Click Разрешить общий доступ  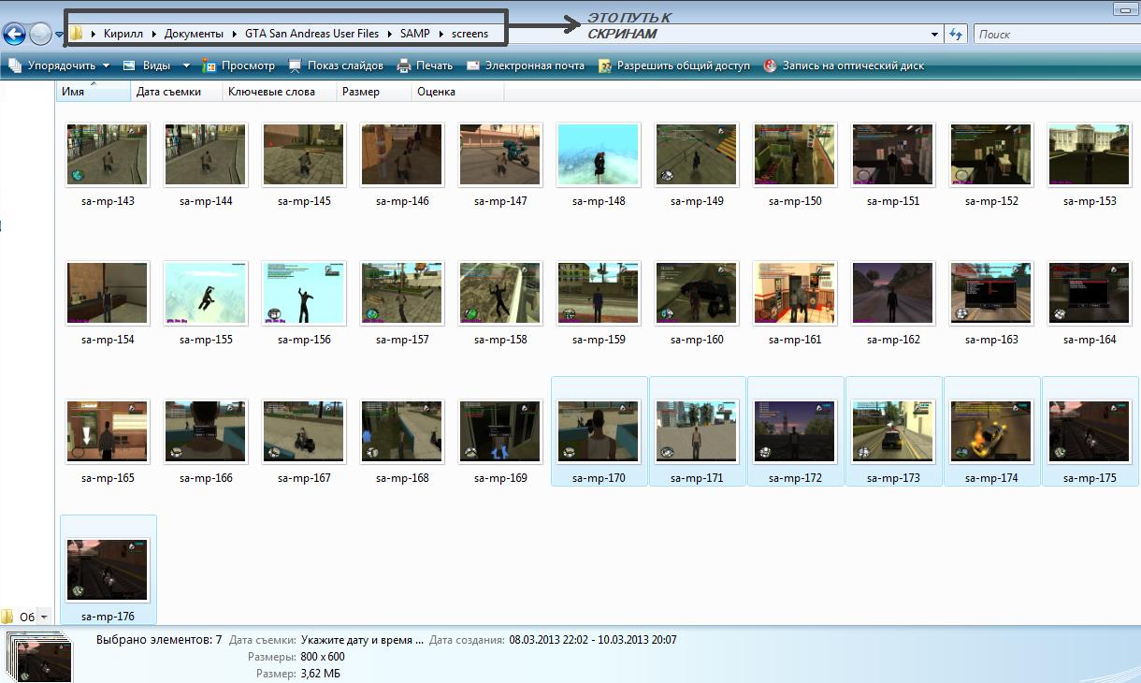[x=673, y=65]
